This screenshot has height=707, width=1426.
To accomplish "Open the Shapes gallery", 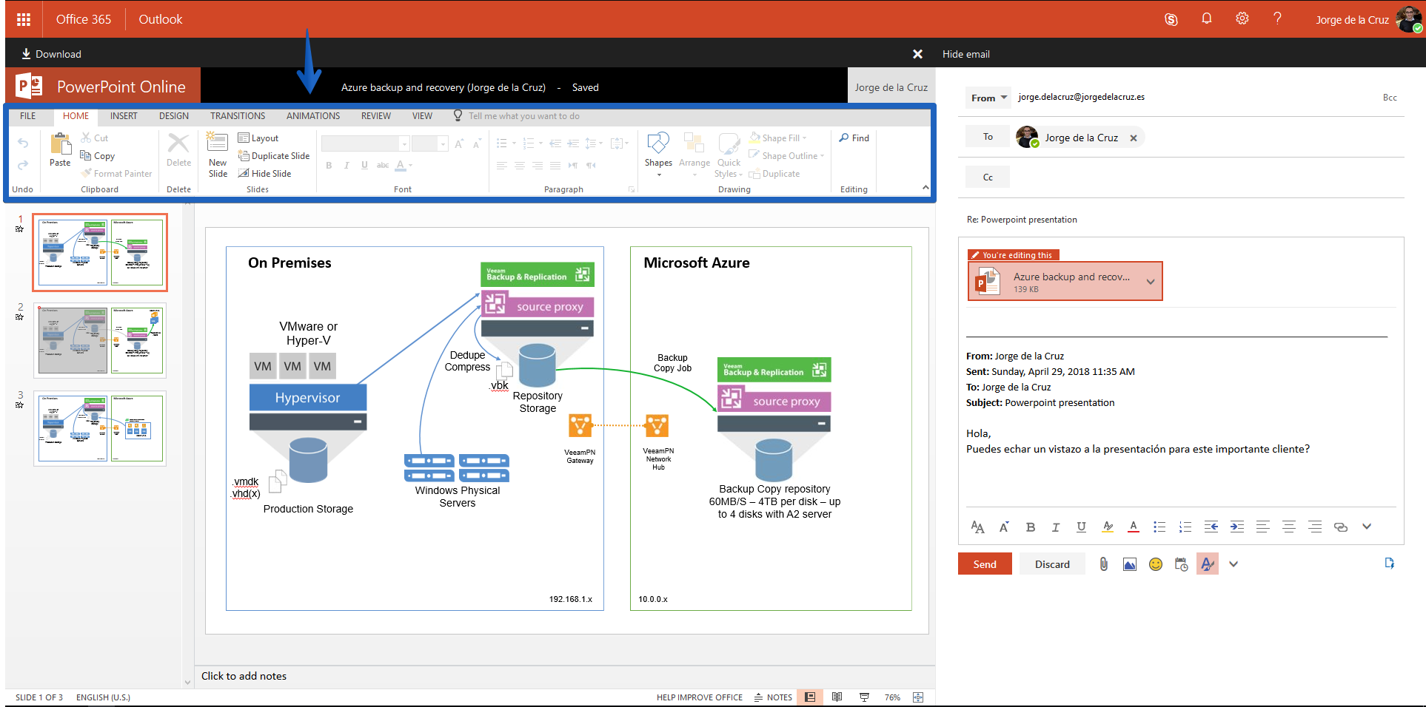I will [658, 154].
